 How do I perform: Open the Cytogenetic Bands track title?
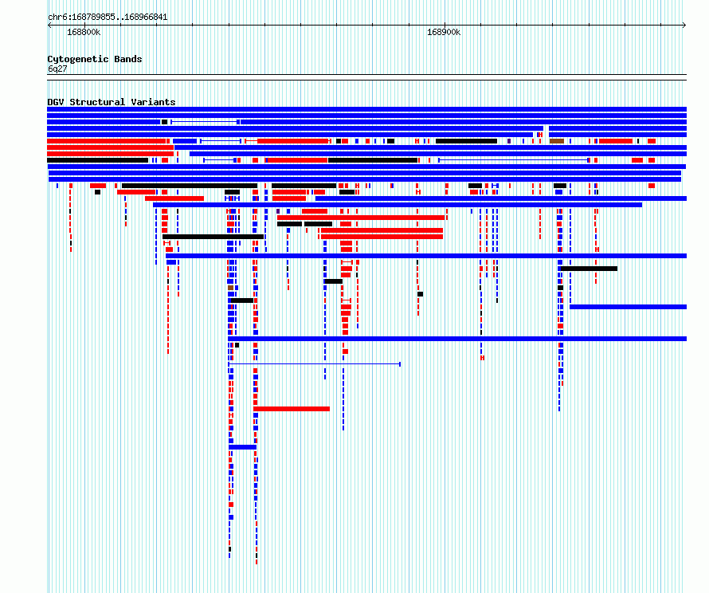[95, 59]
